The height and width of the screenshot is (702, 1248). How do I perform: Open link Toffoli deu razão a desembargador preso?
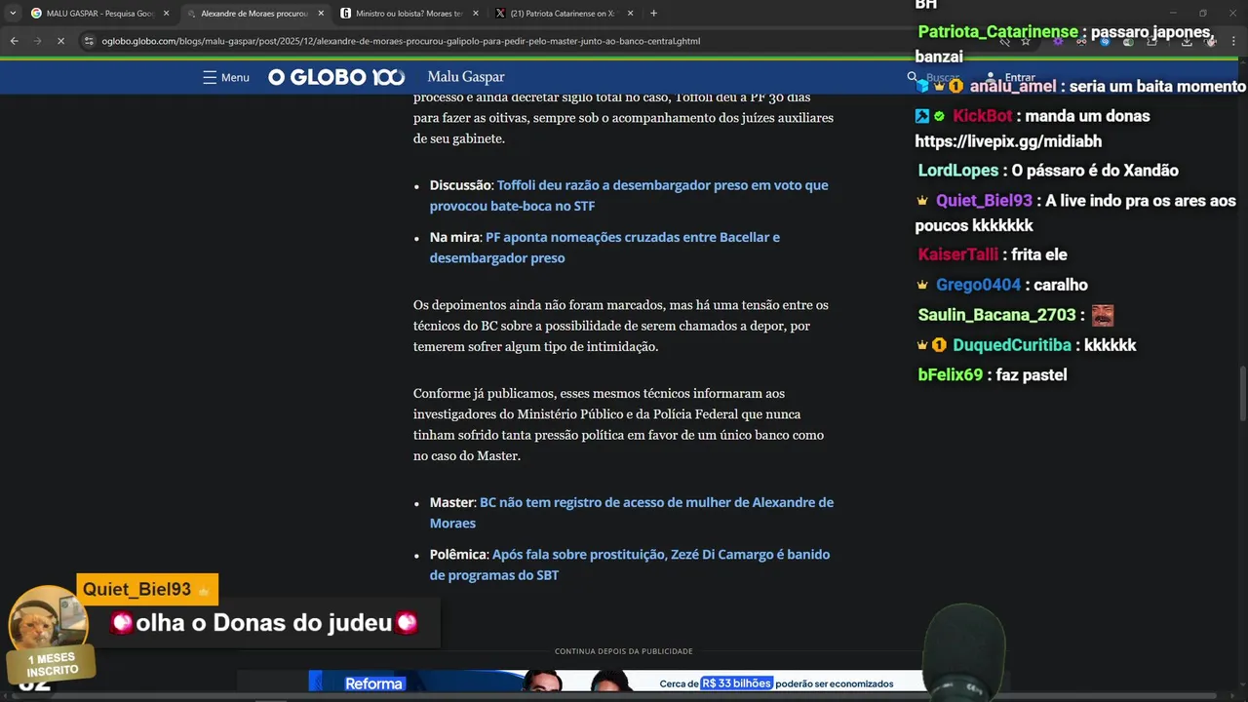tap(629, 195)
